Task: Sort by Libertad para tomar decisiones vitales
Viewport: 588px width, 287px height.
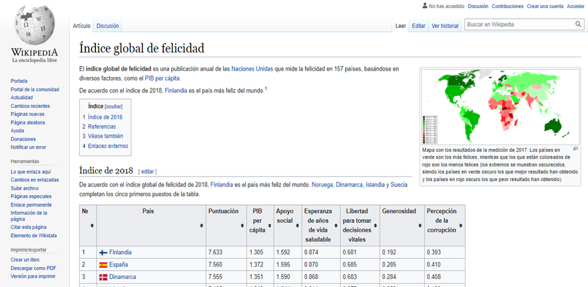Action: 376,226
